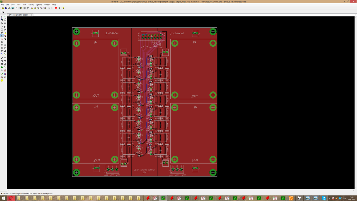Image resolution: width=357 pixels, height=201 pixels.
Task: Click the Save icon in the top toolbar
Action: coord(6,8)
